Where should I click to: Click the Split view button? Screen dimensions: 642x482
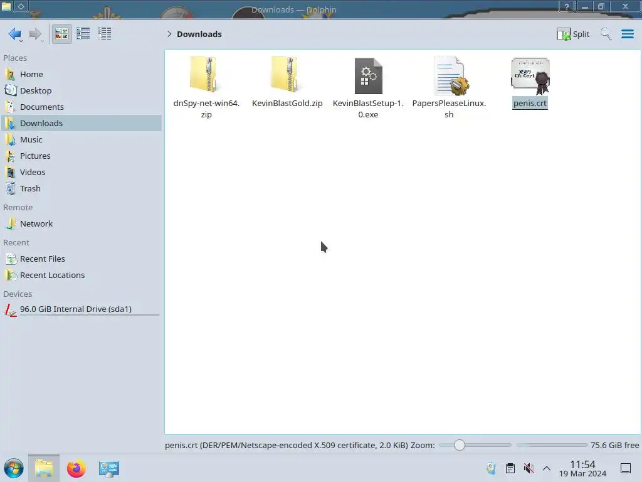[x=573, y=34]
